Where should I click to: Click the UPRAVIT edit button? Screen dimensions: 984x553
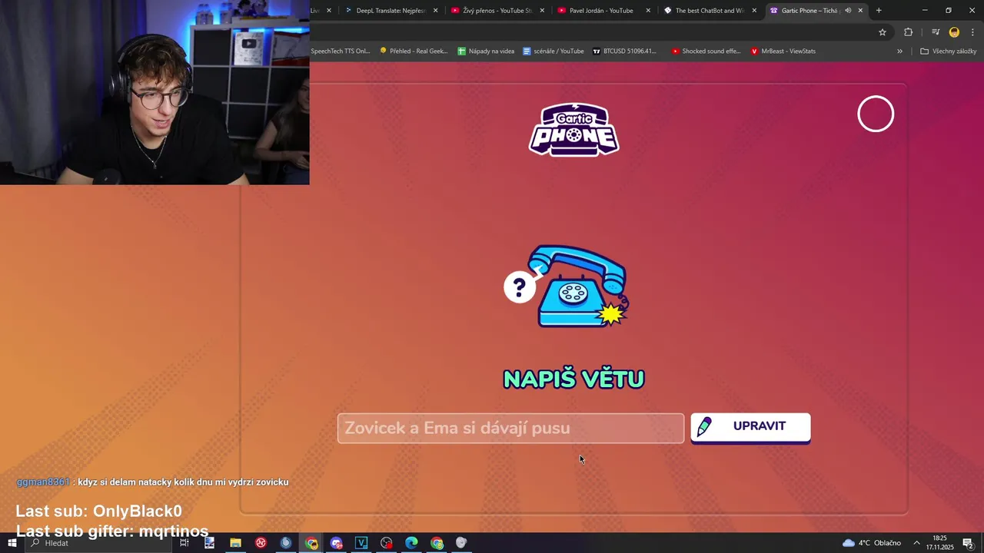[x=750, y=427]
